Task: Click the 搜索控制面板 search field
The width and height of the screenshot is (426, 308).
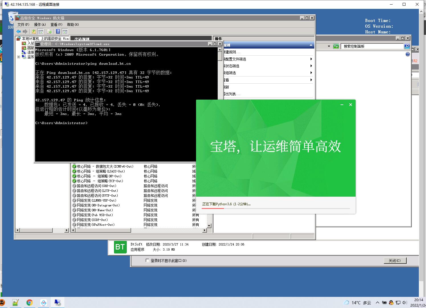Action: pos(372,46)
